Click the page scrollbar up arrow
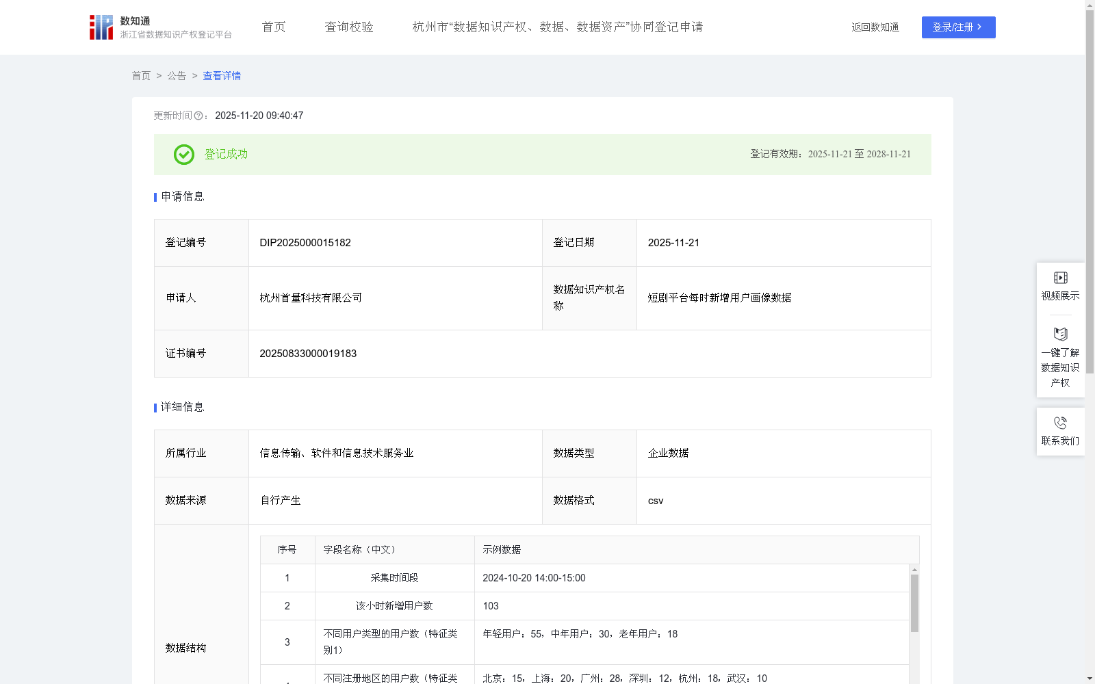 tap(1090, 5)
